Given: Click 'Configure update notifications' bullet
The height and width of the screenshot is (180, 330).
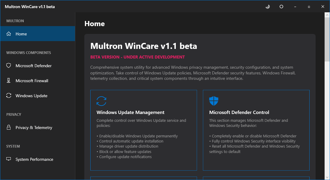Looking at the screenshot, I should click(x=124, y=157).
